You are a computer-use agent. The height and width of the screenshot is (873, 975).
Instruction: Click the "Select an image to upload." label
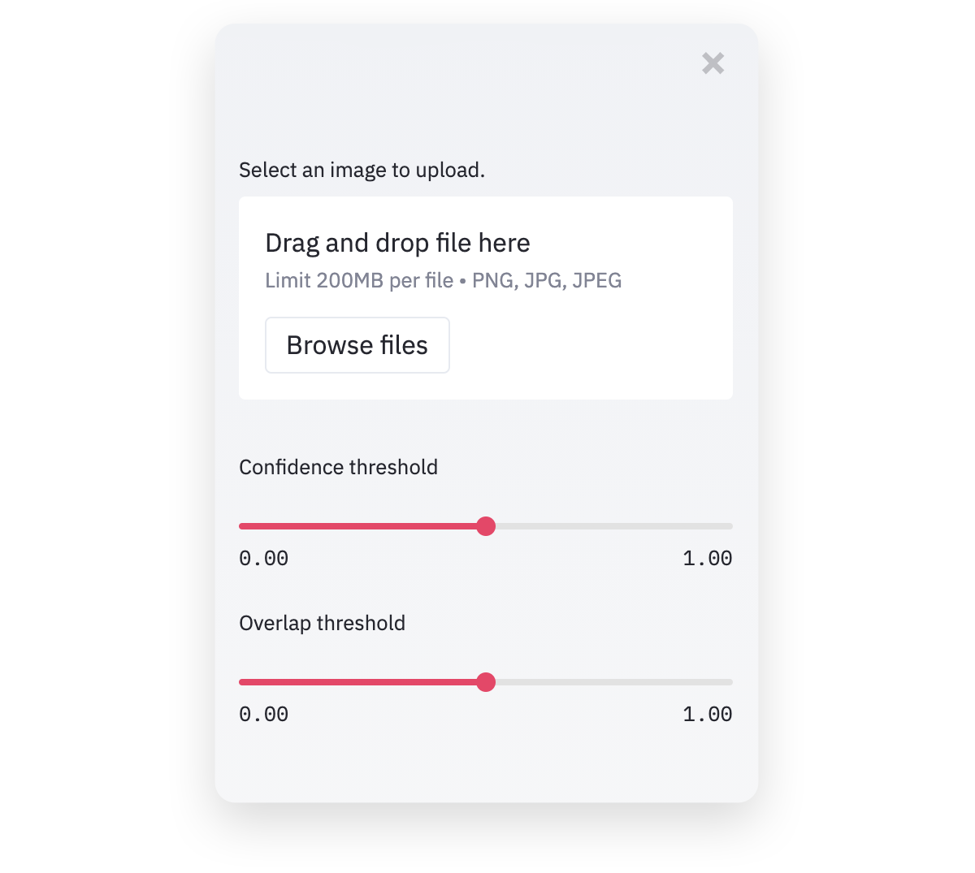tap(362, 170)
